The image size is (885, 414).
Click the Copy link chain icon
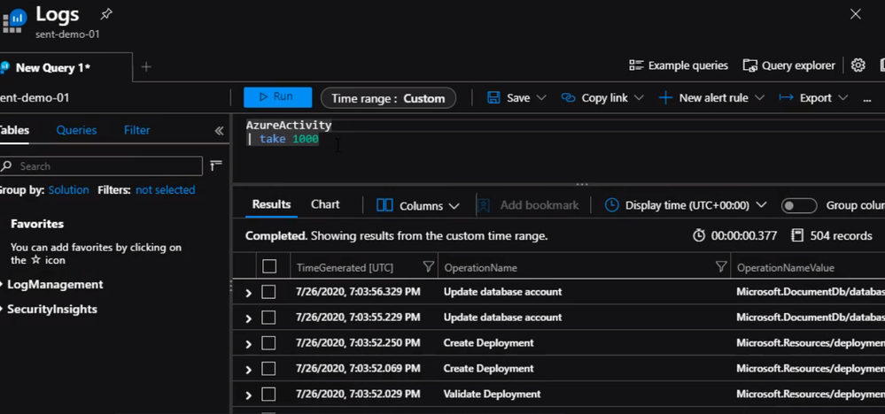click(x=568, y=97)
